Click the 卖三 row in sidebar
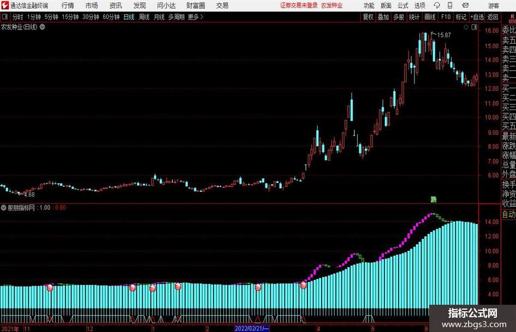This screenshot has height=332, width=516. (x=508, y=59)
